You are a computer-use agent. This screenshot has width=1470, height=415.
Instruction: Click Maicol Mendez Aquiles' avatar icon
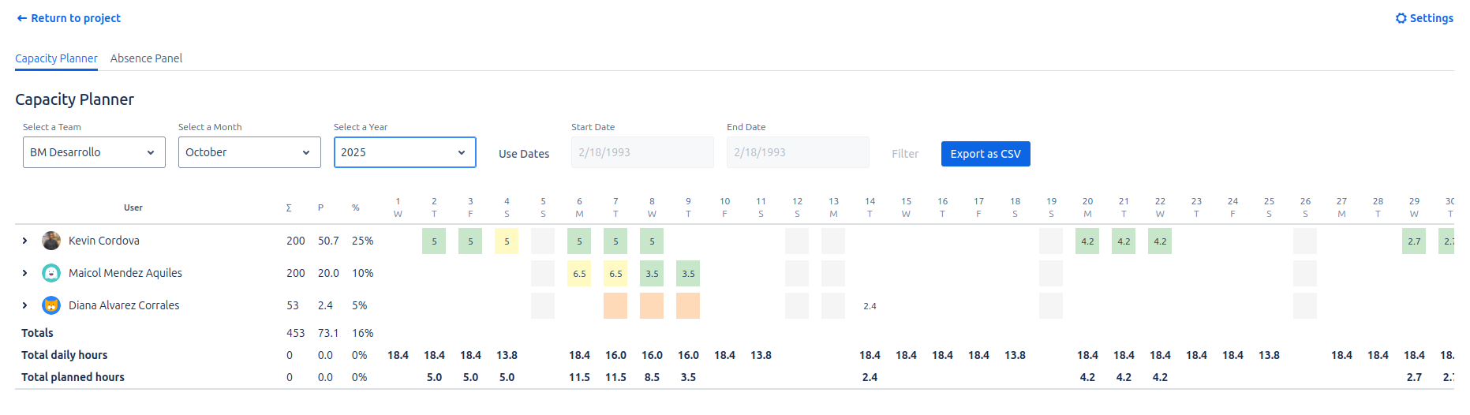click(x=51, y=273)
